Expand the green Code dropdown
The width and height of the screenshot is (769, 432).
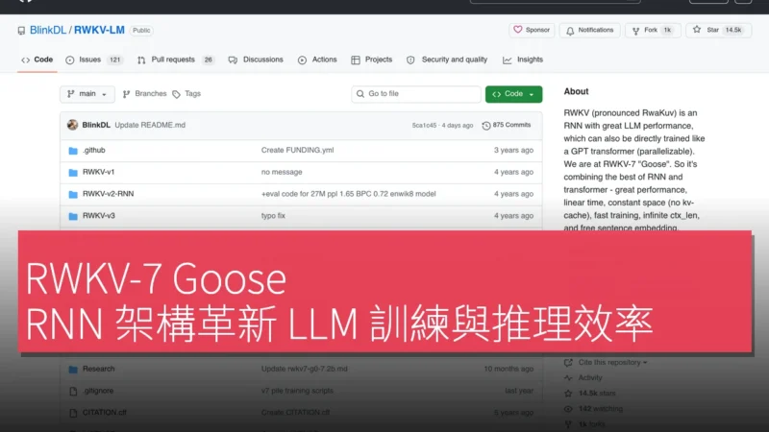tap(513, 94)
